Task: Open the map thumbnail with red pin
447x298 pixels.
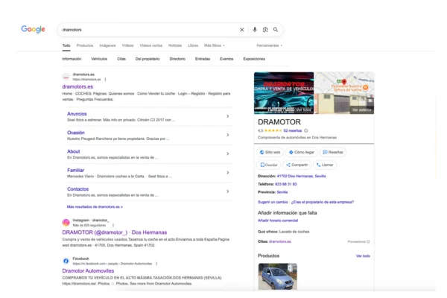Action: 344,83
